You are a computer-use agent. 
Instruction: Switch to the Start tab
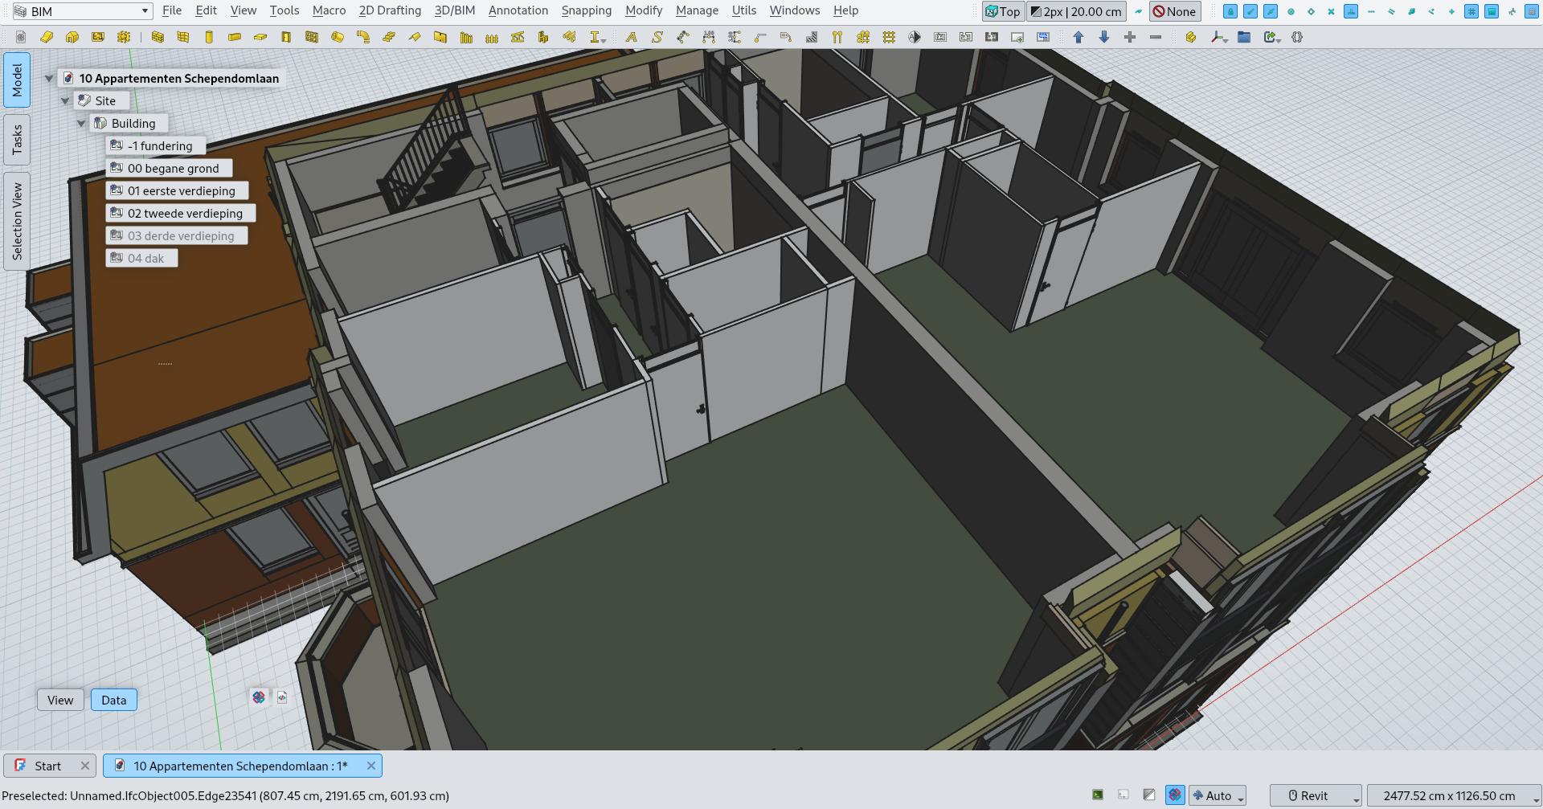(x=50, y=766)
